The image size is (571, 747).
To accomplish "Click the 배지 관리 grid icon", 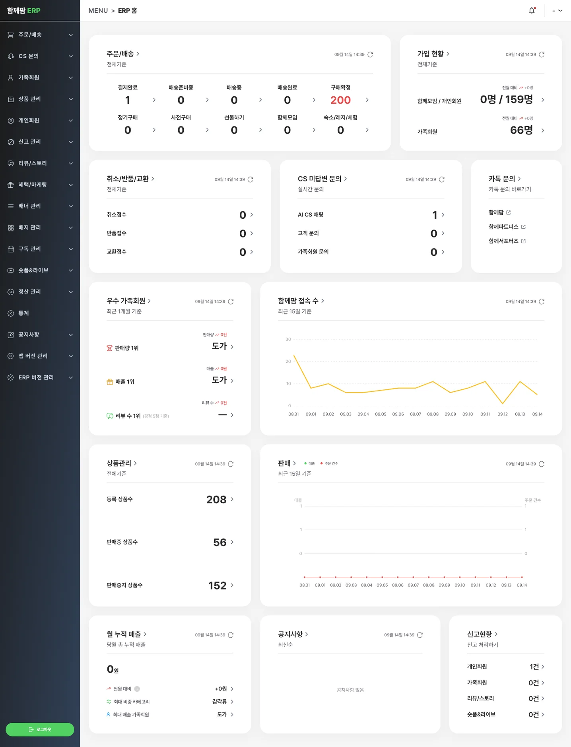I will (11, 228).
